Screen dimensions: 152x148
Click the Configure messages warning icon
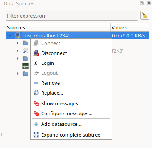pos(36,113)
